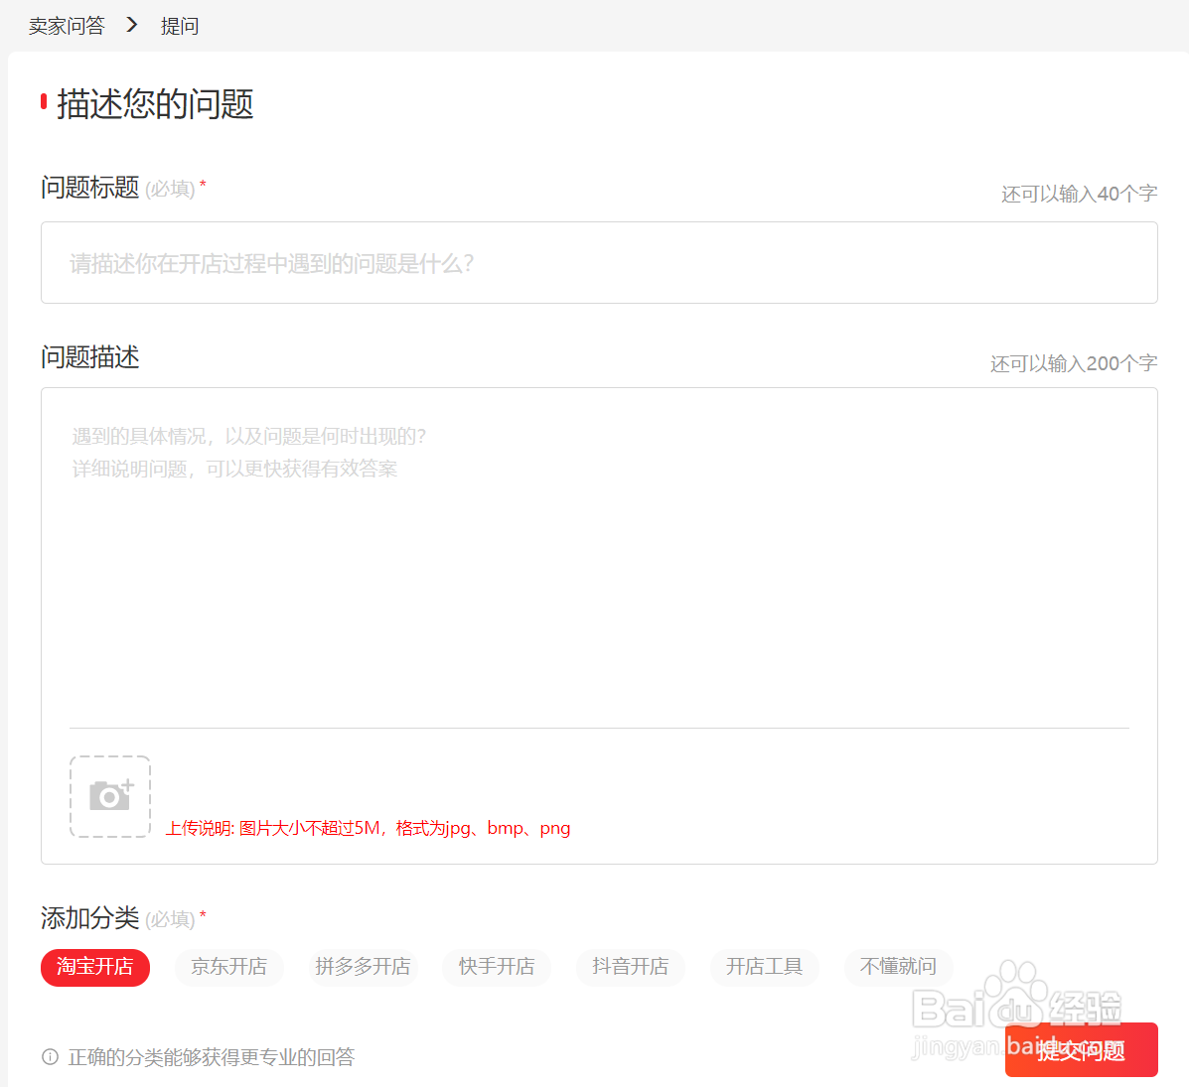Select the 京东开店 category tag
The height and width of the screenshot is (1087, 1189).
point(229,967)
